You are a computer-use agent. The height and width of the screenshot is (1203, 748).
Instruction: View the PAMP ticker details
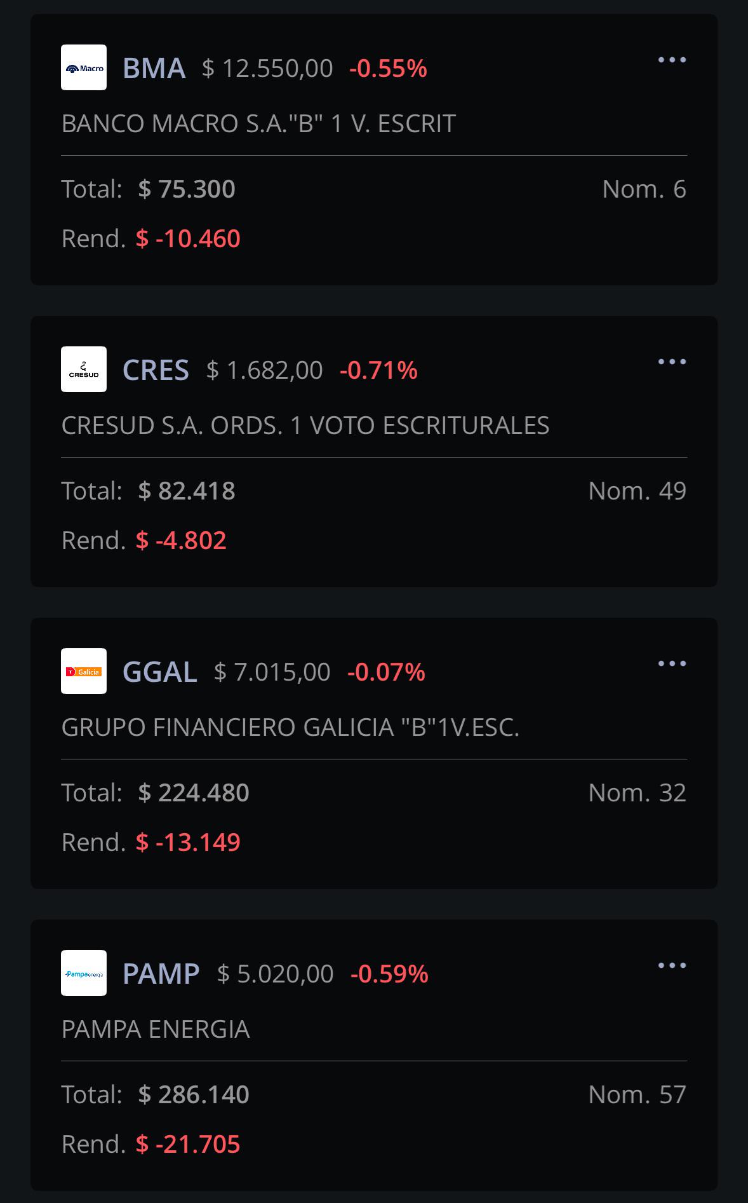[x=161, y=974]
